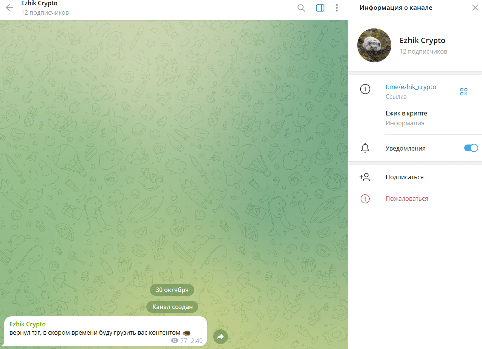Open the hedgehog channel avatar
Viewport: 482px width, 349px height.
pos(374,45)
